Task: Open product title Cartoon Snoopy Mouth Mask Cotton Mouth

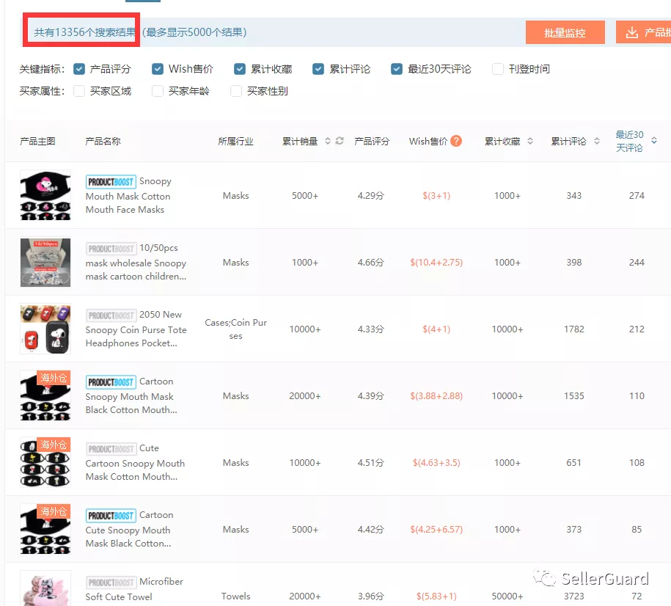Action: coord(135,470)
